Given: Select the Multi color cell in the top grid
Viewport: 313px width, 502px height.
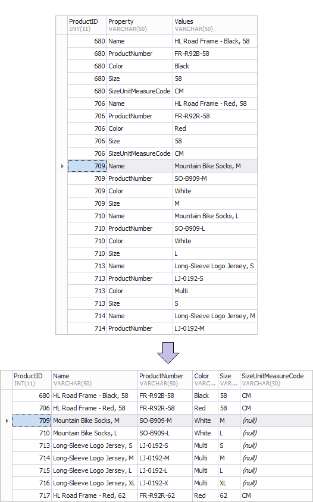Looking at the screenshot, I should (215, 291).
